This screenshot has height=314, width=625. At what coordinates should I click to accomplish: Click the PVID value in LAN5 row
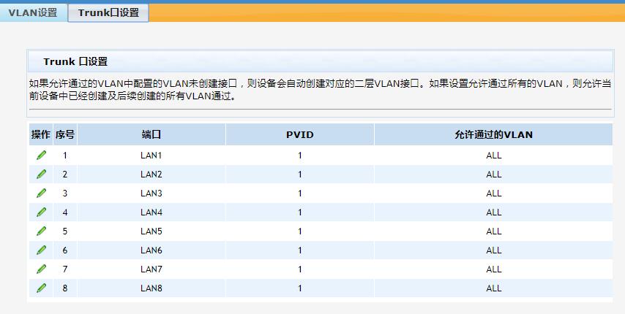point(300,231)
